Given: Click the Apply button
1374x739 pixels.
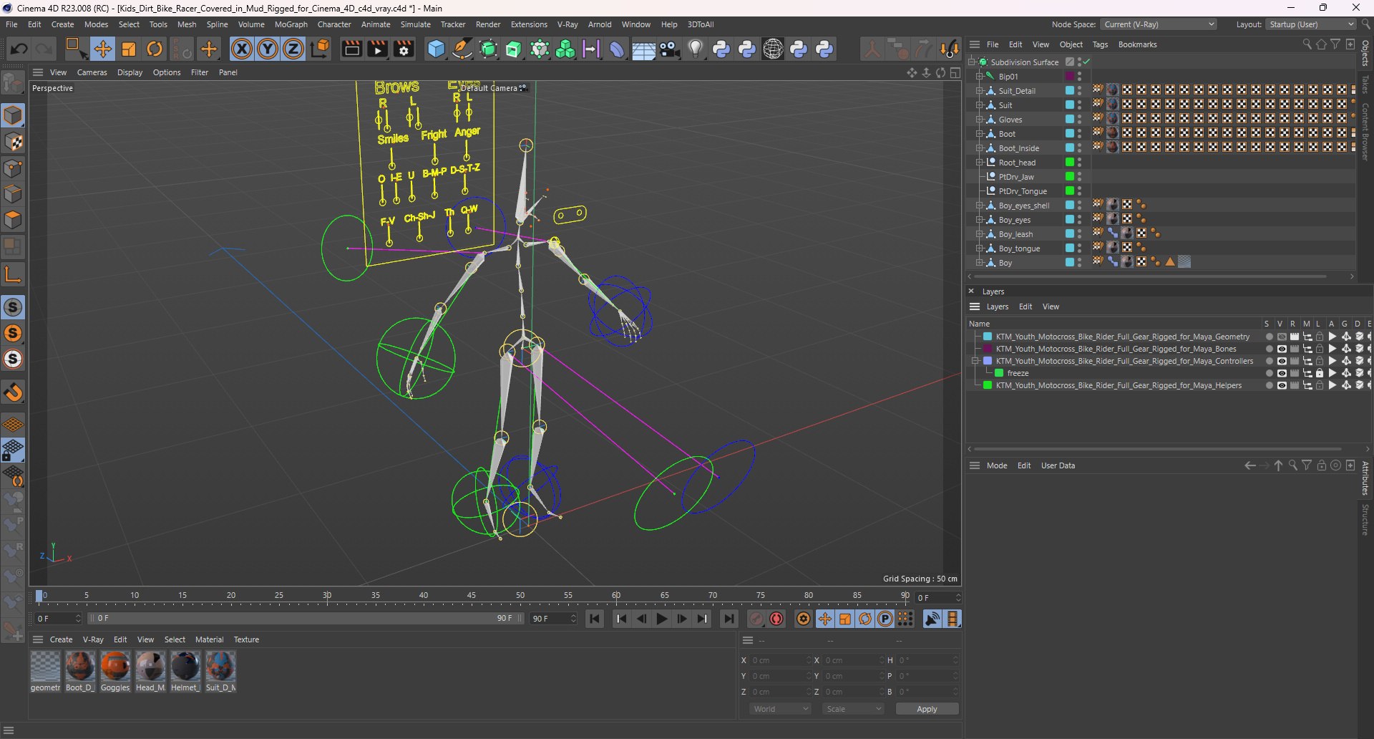Looking at the screenshot, I should coord(927,709).
